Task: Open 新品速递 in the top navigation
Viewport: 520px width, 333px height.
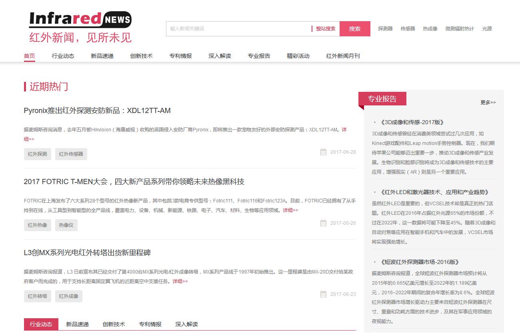Action: (102, 56)
